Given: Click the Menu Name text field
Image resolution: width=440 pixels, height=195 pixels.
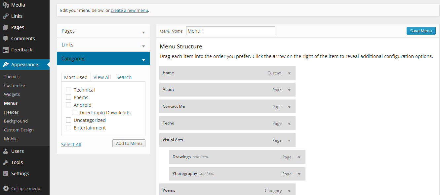Looking at the screenshot, I should [230, 31].
